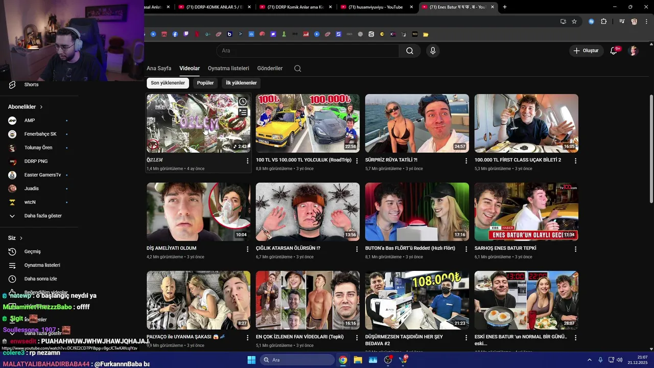654x368 pixels.
Task: Open Tolunay Ören subscription
Action: tap(39, 148)
